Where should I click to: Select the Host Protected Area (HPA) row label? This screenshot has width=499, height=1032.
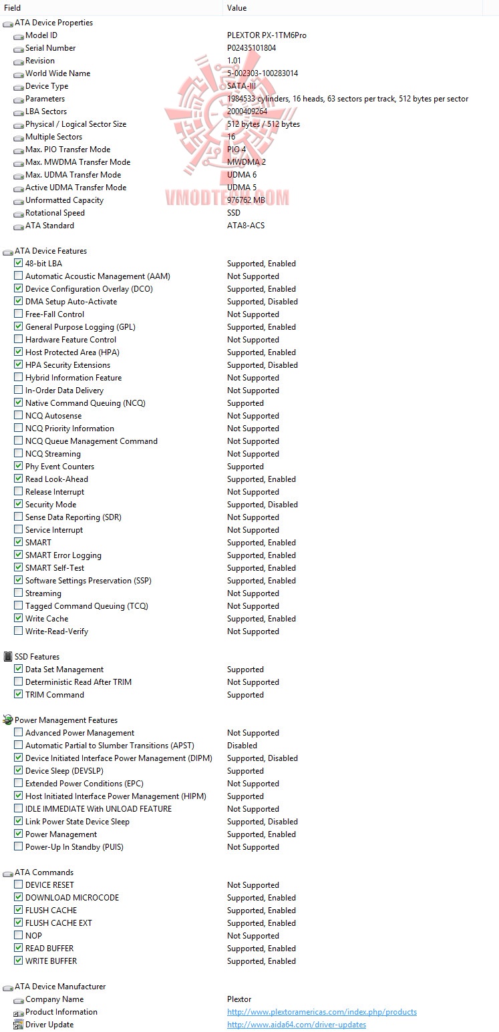pyautogui.click(x=72, y=352)
